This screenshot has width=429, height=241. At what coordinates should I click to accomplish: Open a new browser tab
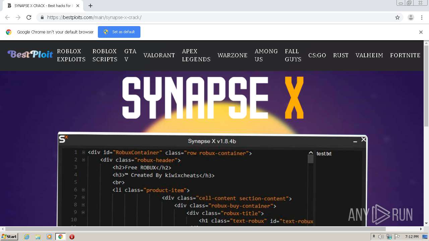[90, 6]
